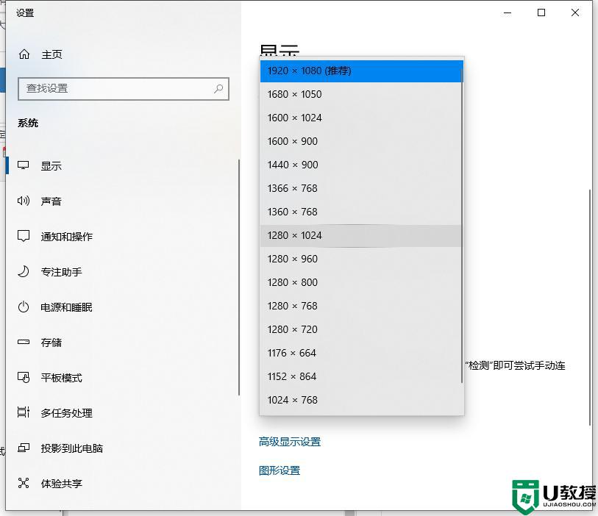Open the 主页 home page
598x516 pixels.
51,54
